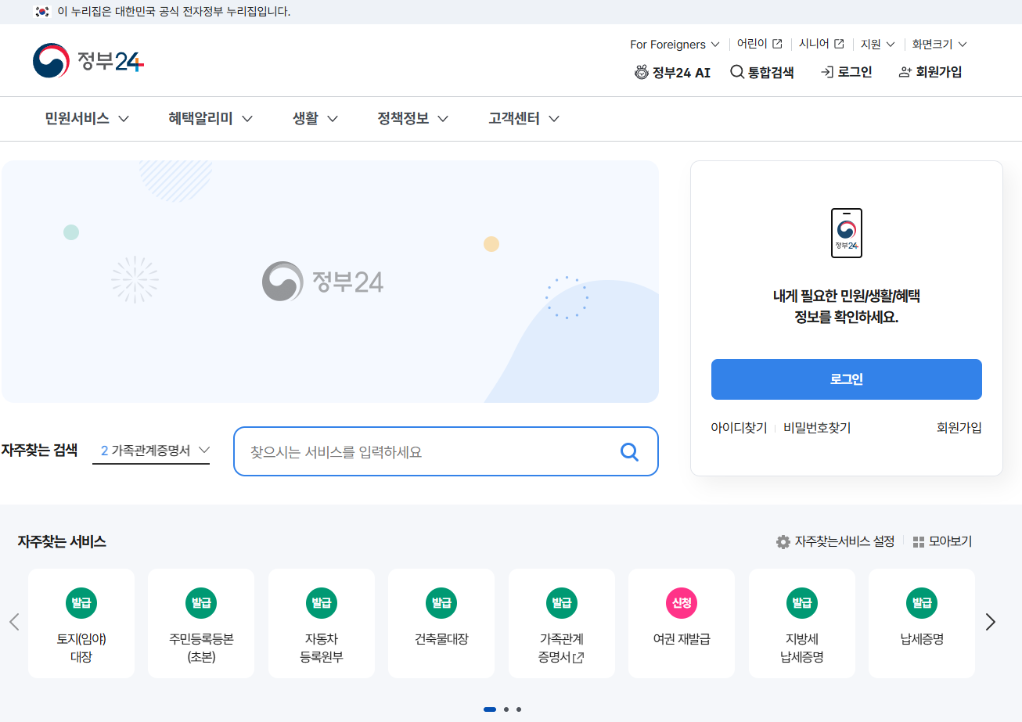Image resolution: width=1022 pixels, height=722 pixels.
Task: Open the 혜택알리미 menu
Action: click(x=211, y=119)
